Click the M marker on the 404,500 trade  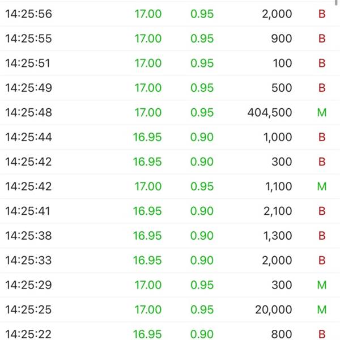point(322,112)
